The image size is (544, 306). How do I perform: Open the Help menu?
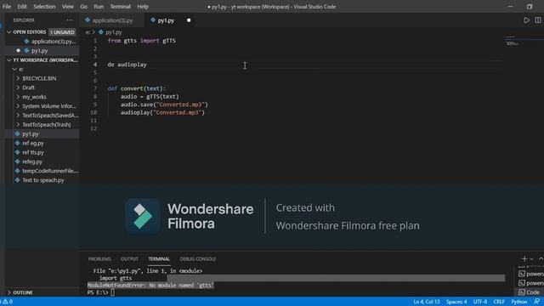pyautogui.click(x=143, y=6)
